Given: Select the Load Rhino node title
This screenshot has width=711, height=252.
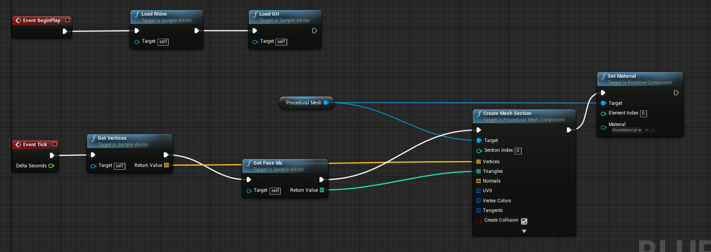Looking at the screenshot, I should tap(154, 14).
